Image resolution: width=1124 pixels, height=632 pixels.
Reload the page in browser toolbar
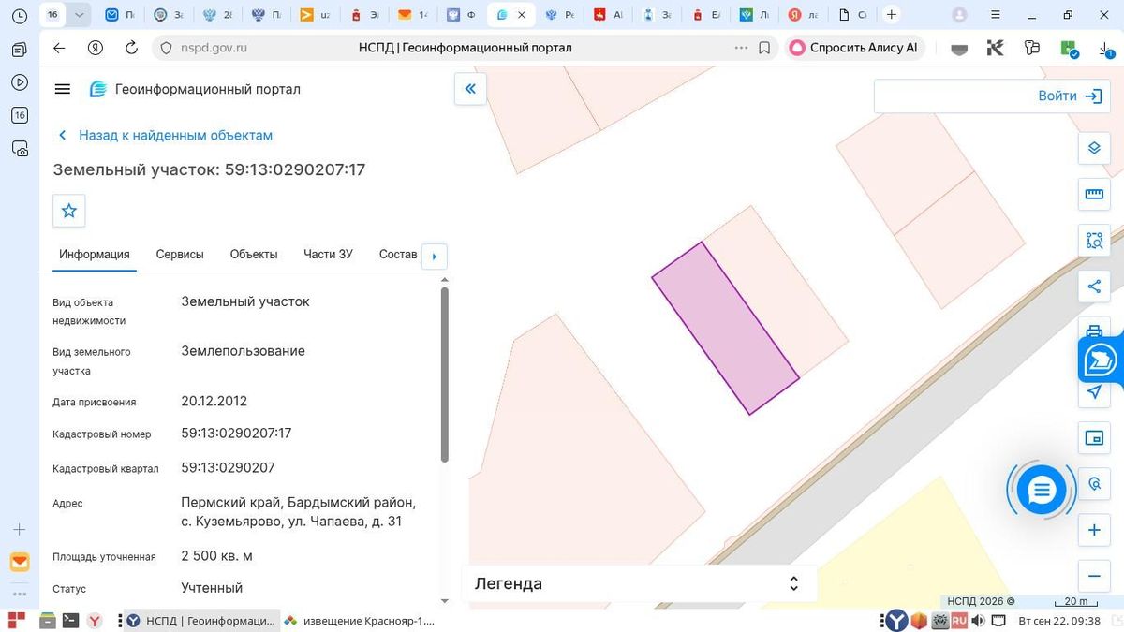click(x=131, y=48)
